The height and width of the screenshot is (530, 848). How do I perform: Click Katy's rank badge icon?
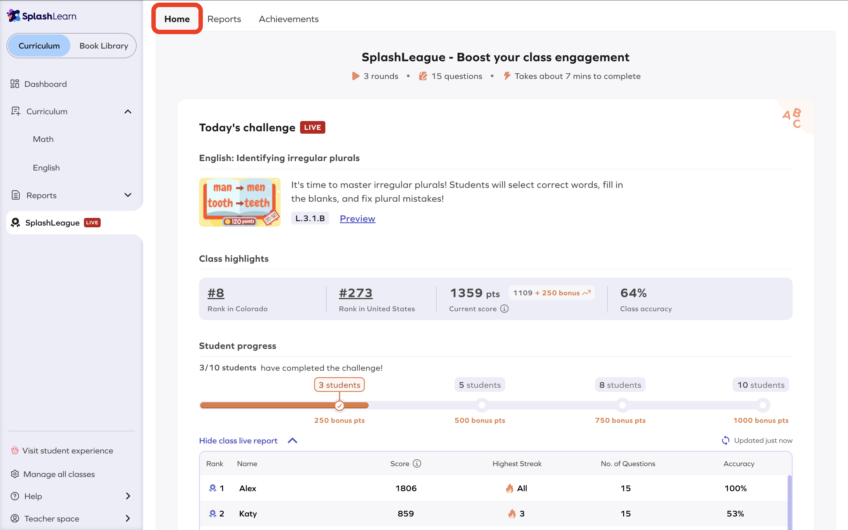click(x=212, y=514)
